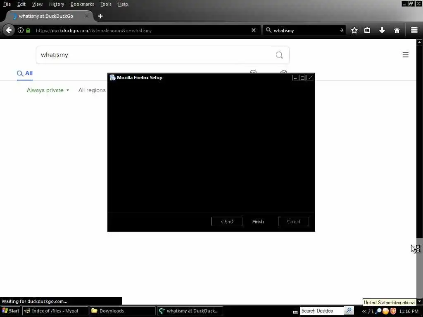The image size is (423, 317).
Task: Open the DuckDuckGo page side menu
Action: click(x=406, y=55)
